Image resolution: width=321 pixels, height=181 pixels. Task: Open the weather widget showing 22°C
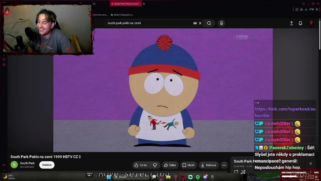[x=9, y=177]
